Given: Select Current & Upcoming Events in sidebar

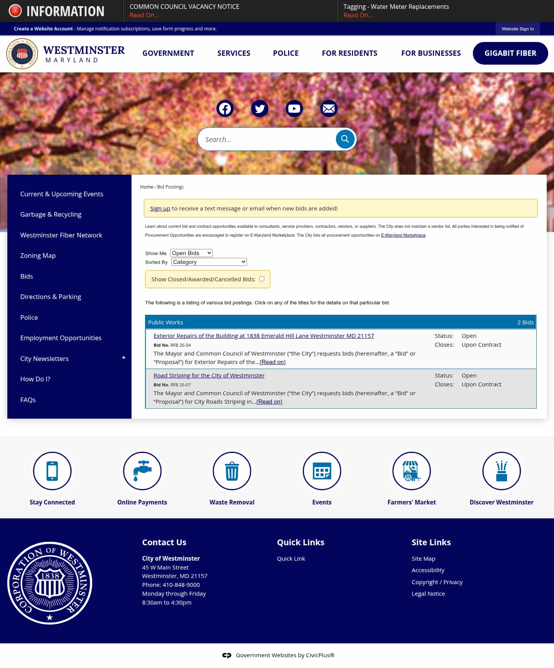Looking at the screenshot, I should coord(62,194).
